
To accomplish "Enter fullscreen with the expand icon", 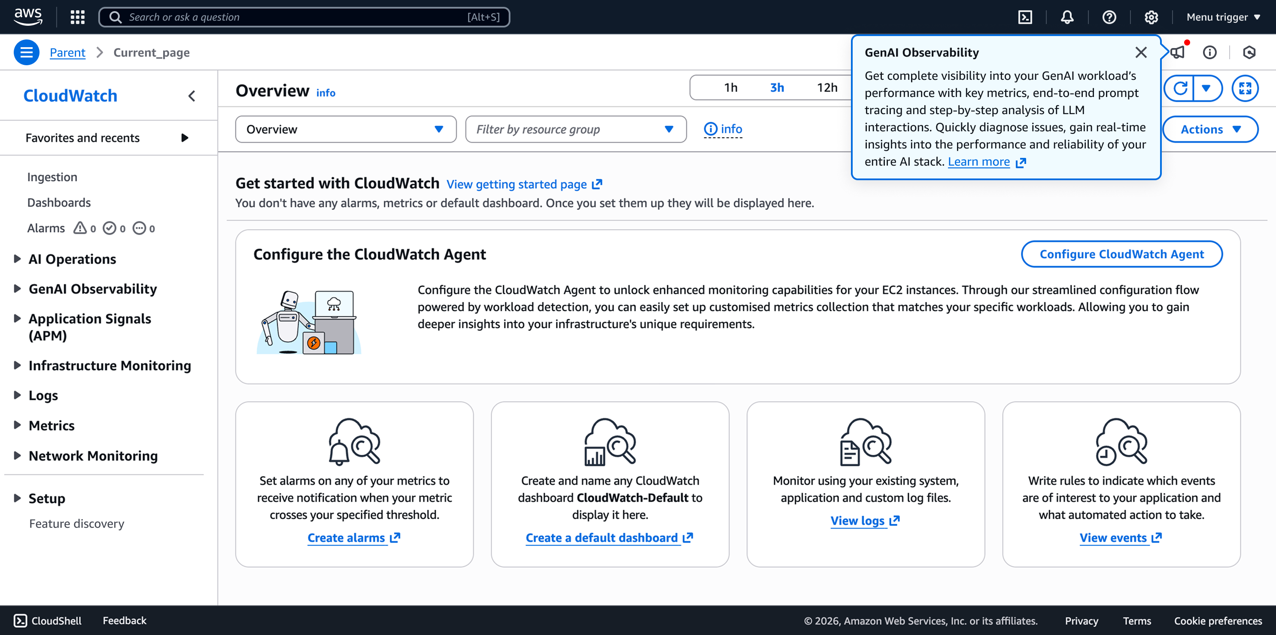I will coord(1245,88).
